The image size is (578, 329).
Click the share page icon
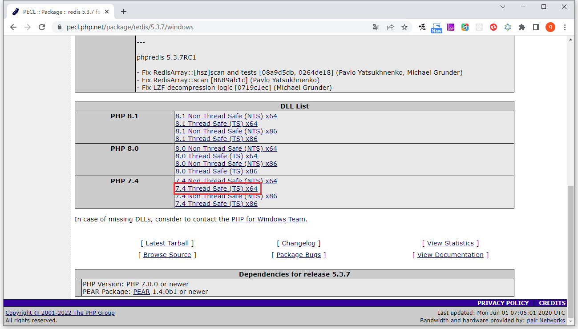tap(390, 27)
